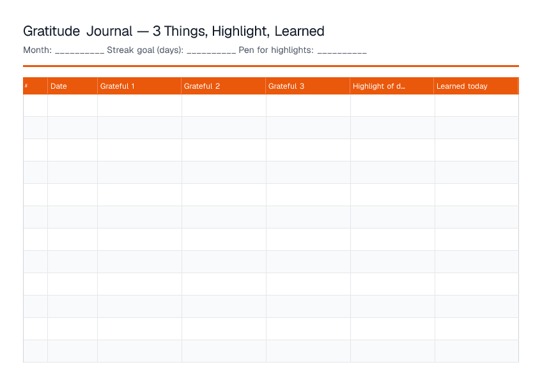Viewport: 542px width, 383px height.
Task: Click the first row number cell
Action: click(x=35, y=105)
